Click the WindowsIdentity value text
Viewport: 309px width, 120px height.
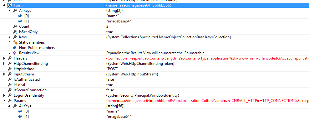pos(143,95)
